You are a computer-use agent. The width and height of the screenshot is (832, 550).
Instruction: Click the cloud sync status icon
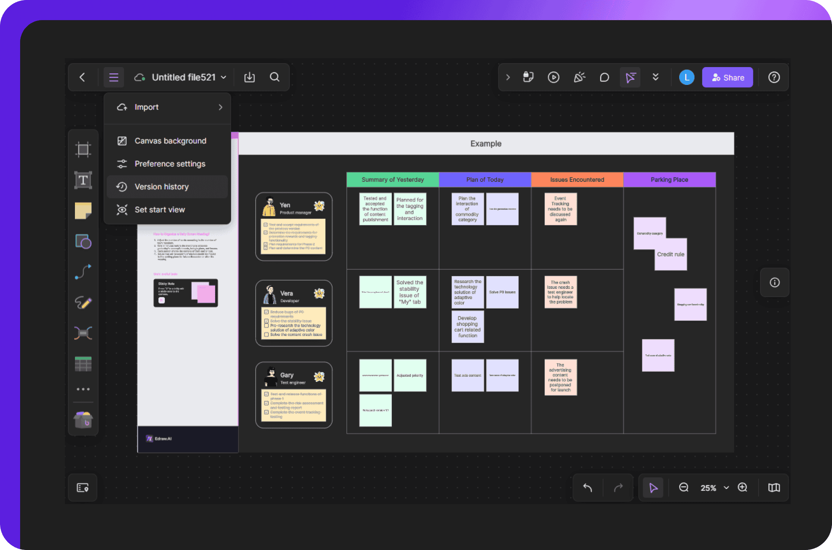140,77
